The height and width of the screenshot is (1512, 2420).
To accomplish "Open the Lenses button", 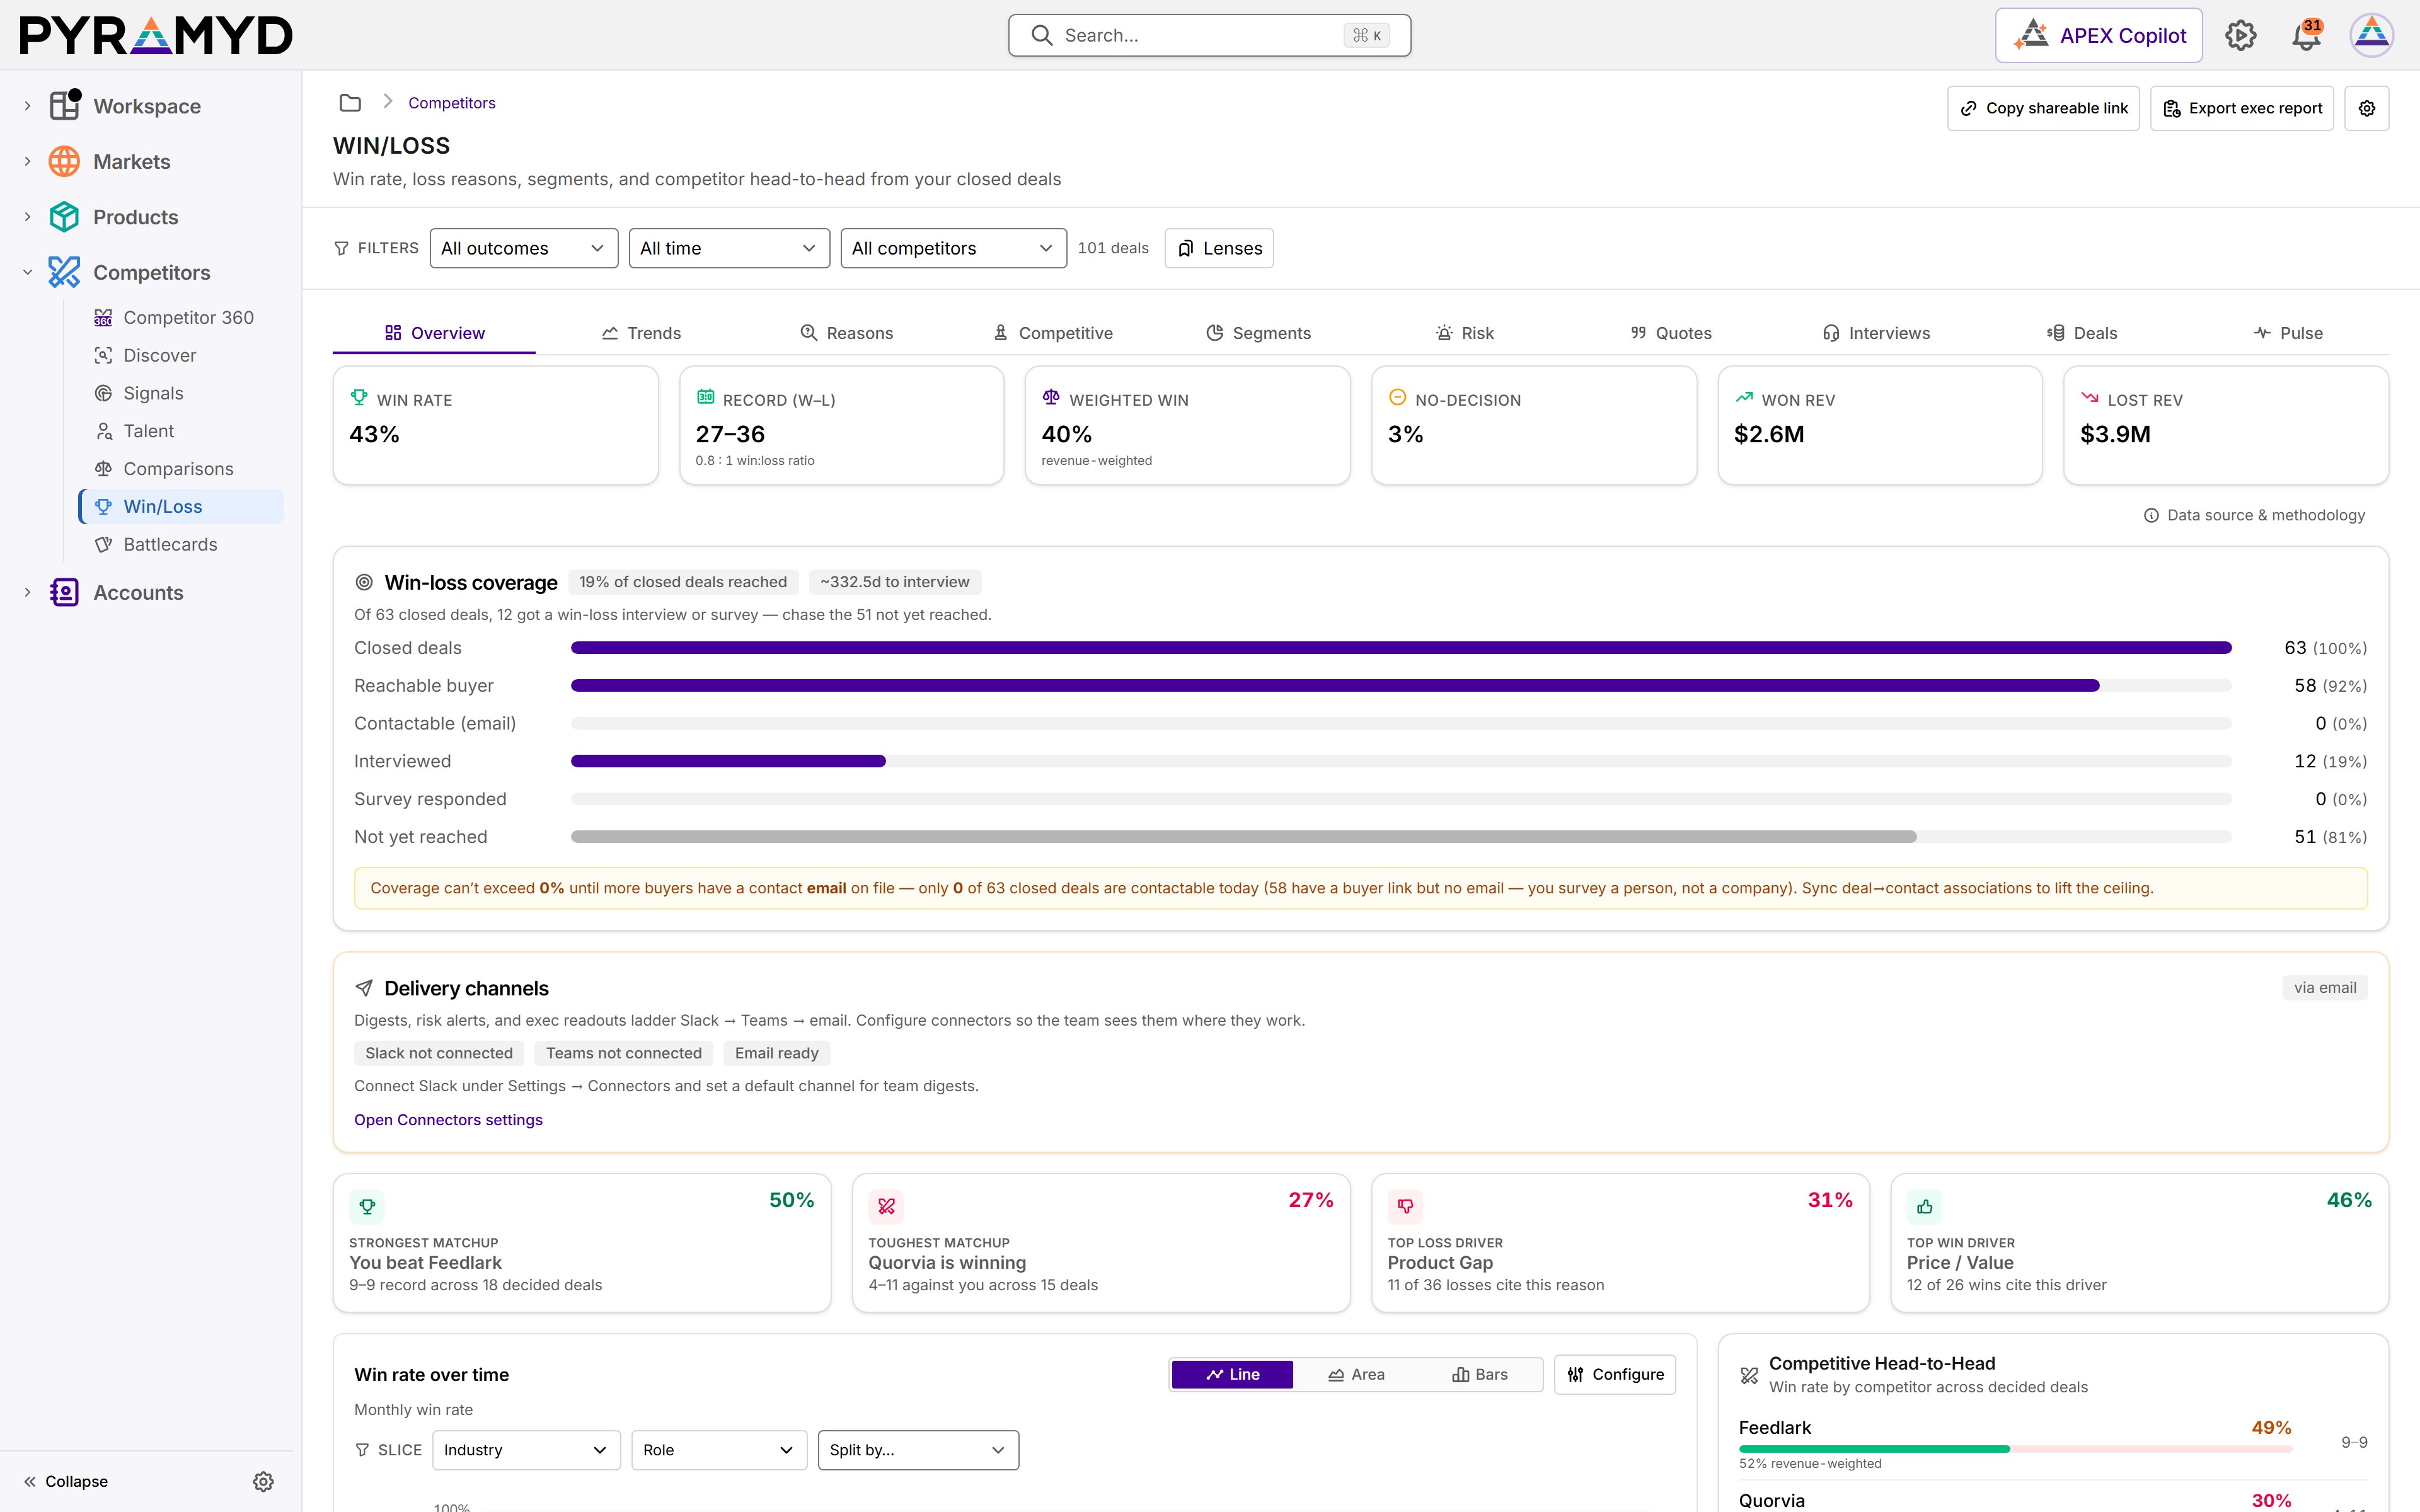I will pyautogui.click(x=1219, y=248).
